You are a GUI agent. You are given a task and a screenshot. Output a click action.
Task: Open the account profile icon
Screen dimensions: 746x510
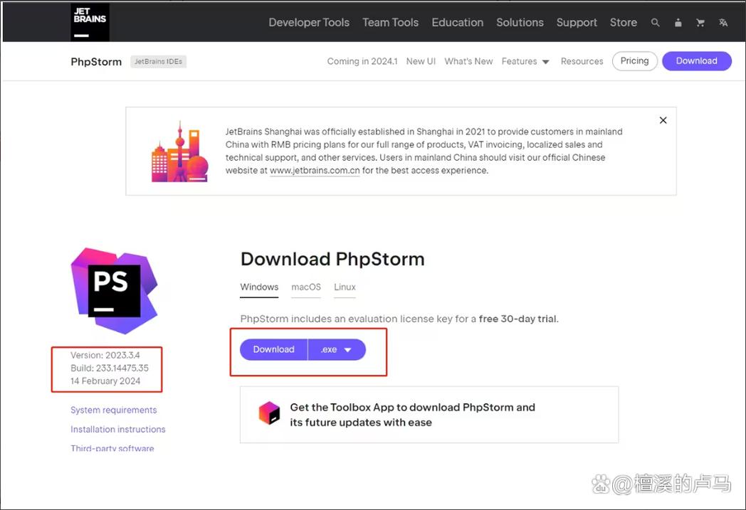[x=678, y=22]
